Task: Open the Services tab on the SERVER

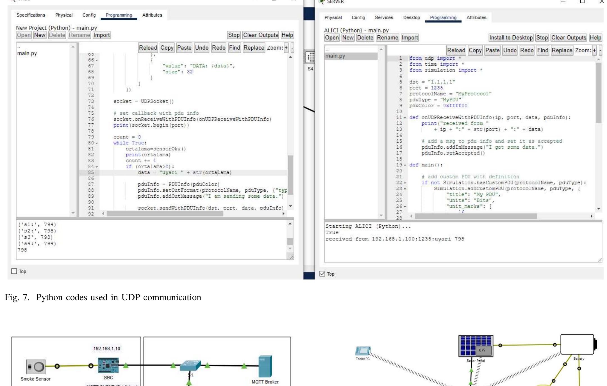Action: point(384,17)
